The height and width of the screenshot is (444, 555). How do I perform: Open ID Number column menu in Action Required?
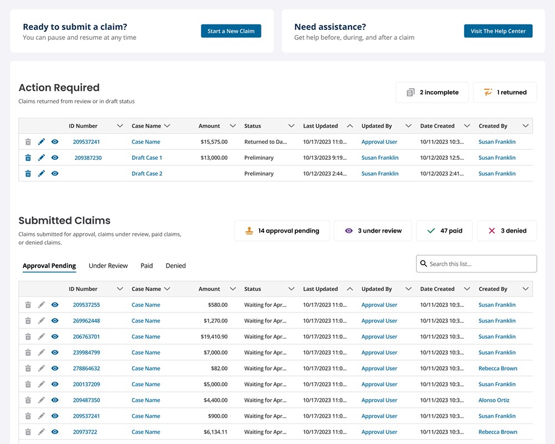pos(120,125)
